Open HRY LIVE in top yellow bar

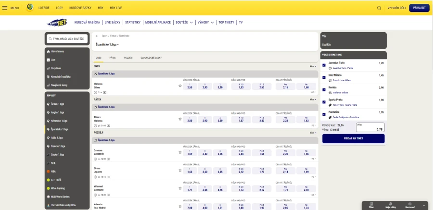pos(115,8)
